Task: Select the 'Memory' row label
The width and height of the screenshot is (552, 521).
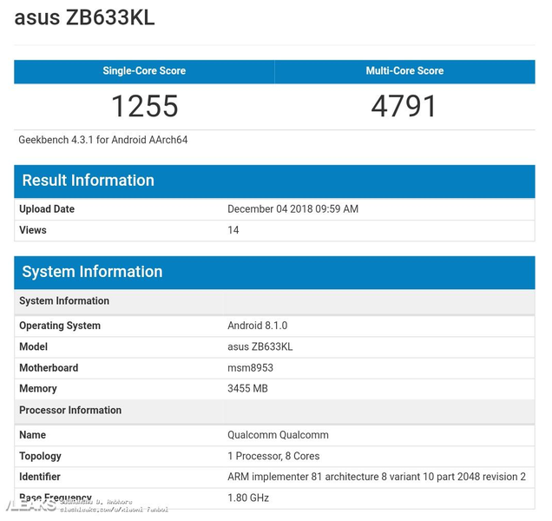Action: 38,388
